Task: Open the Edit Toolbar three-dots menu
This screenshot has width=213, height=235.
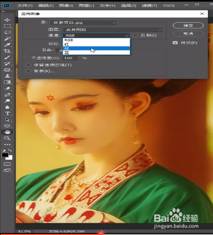Action: click(x=7, y=145)
